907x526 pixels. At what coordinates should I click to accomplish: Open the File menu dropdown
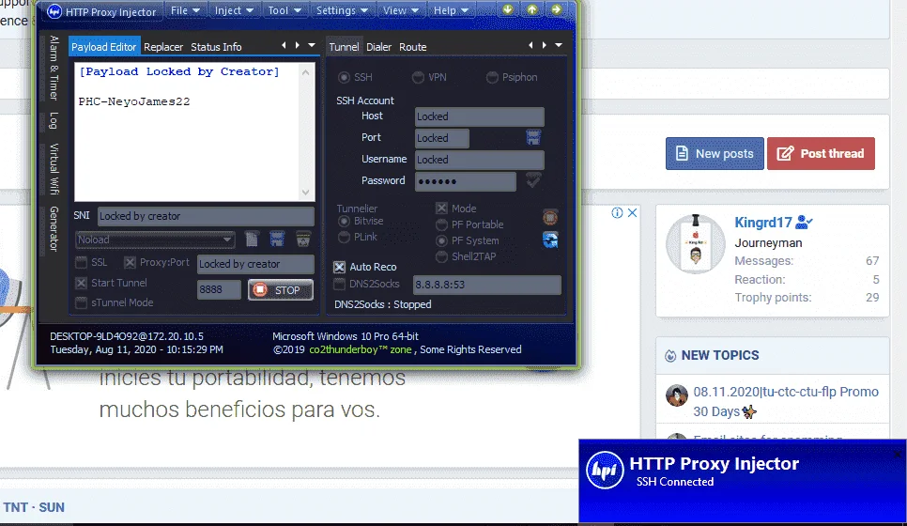click(x=185, y=10)
